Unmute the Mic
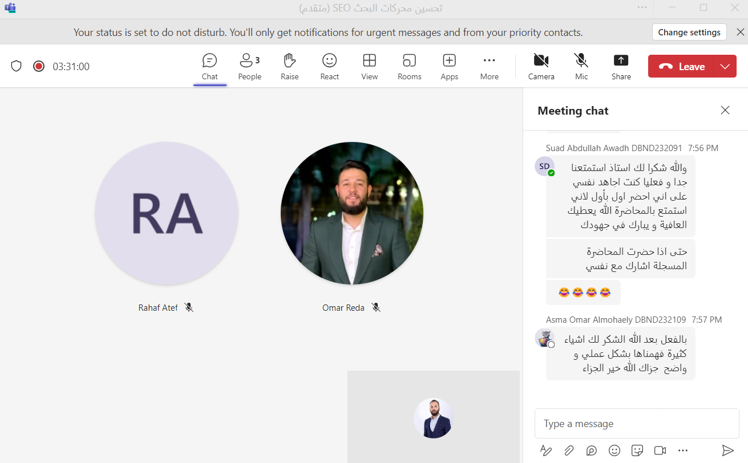The height and width of the screenshot is (463, 748). point(581,67)
